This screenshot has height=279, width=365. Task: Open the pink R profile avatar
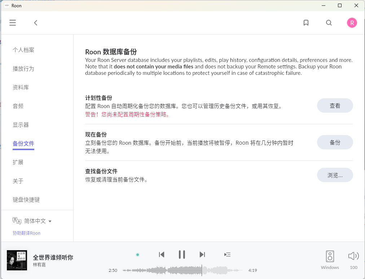click(x=352, y=23)
